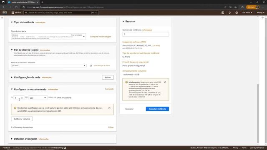The height and width of the screenshot is (150, 267).
Task: Open the notifications bell icon
Action: pos(229,12)
